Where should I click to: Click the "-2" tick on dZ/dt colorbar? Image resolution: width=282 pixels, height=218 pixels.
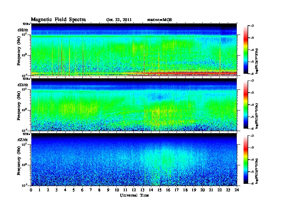pos(252,136)
